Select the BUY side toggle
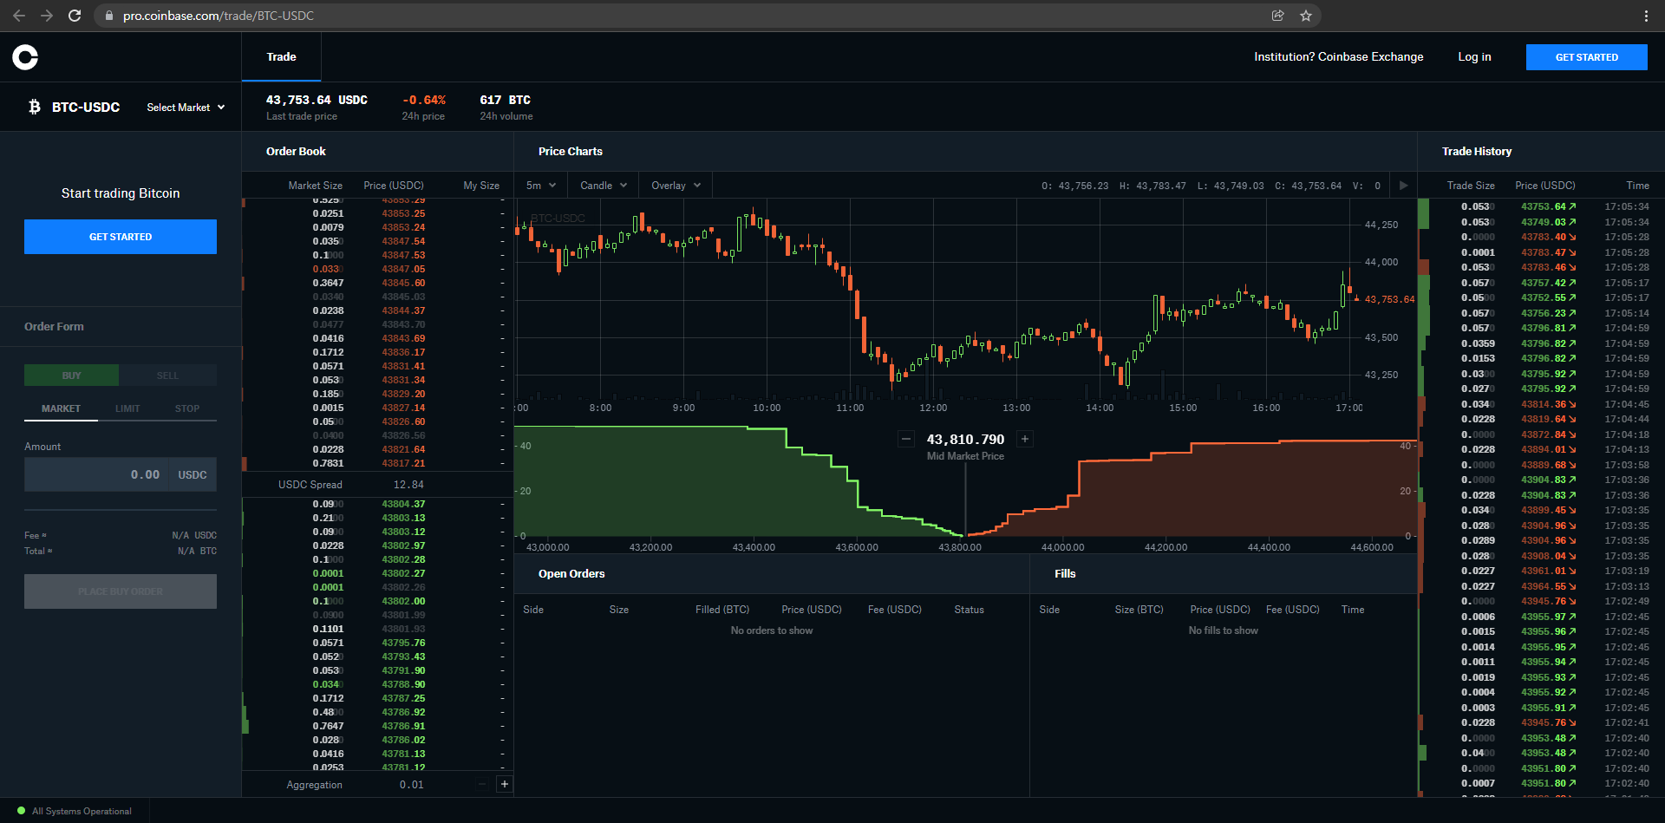 71,376
